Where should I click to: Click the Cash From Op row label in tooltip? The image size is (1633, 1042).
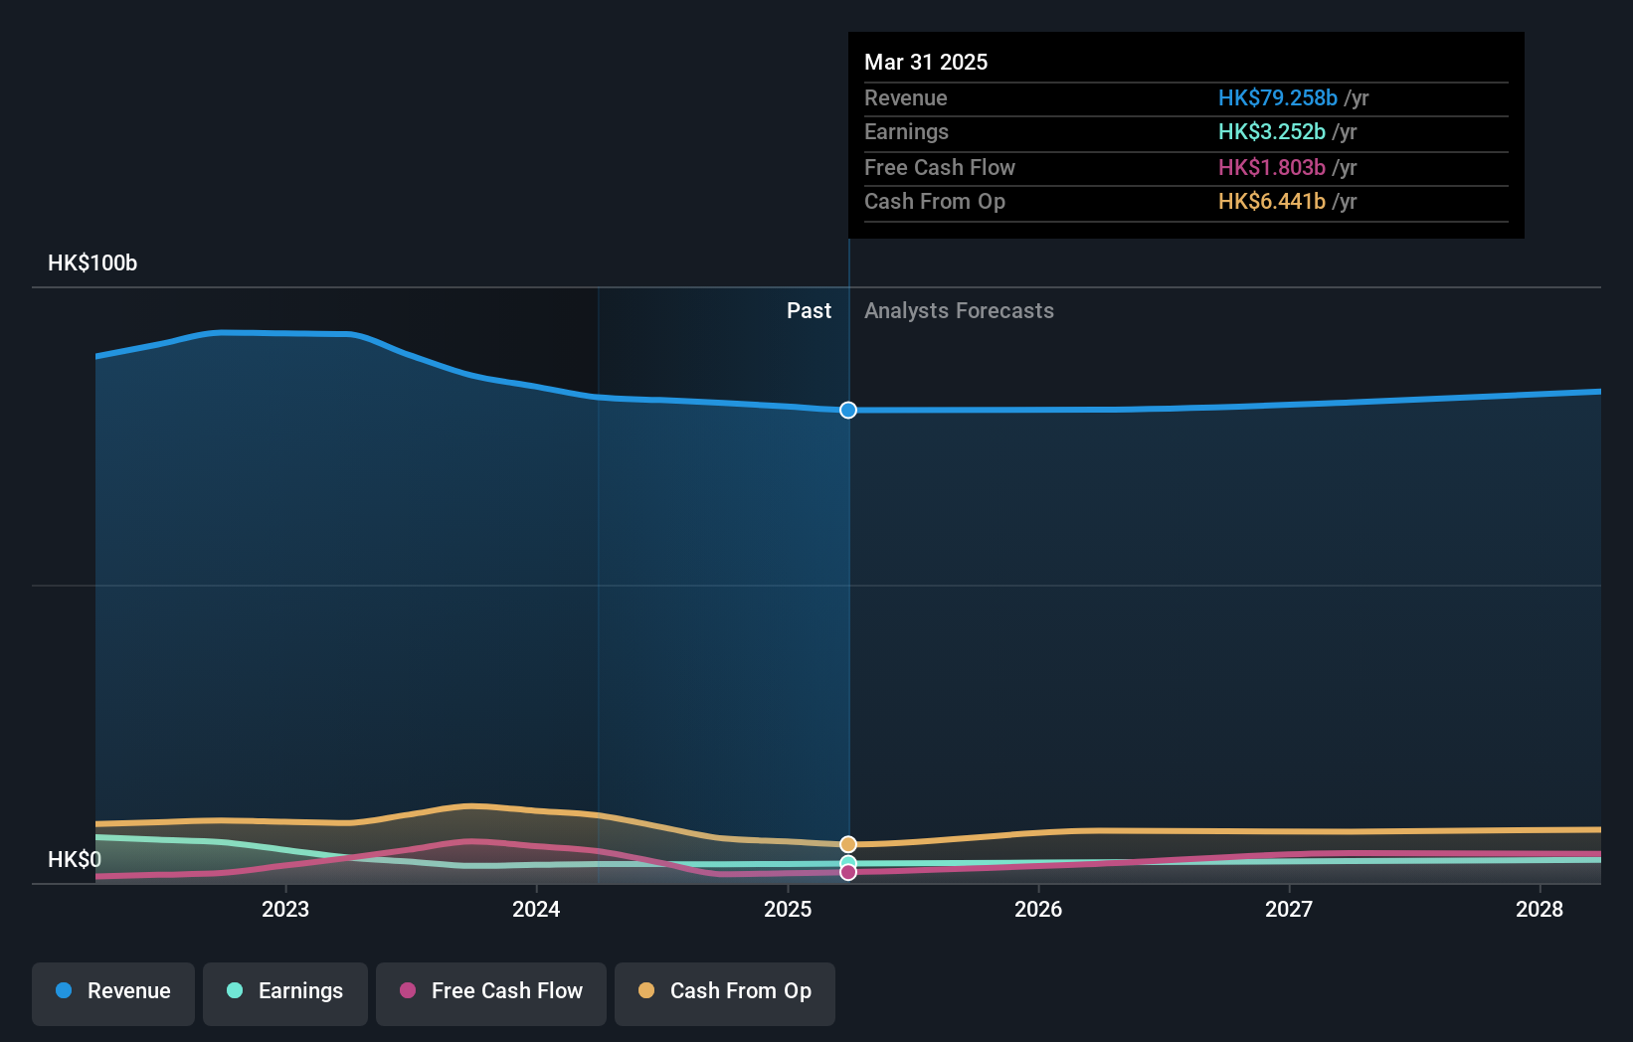(935, 201)
